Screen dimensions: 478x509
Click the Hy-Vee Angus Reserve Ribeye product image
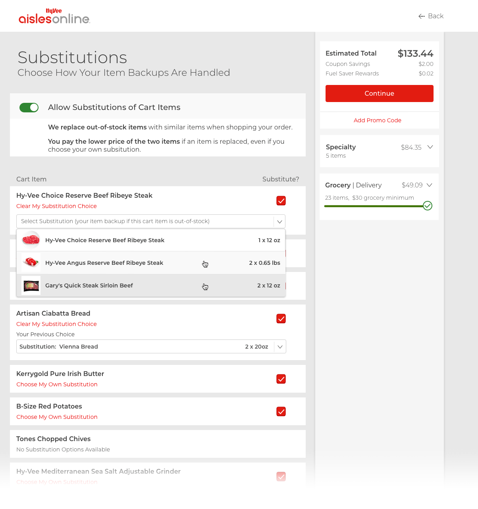click(31, 262)
